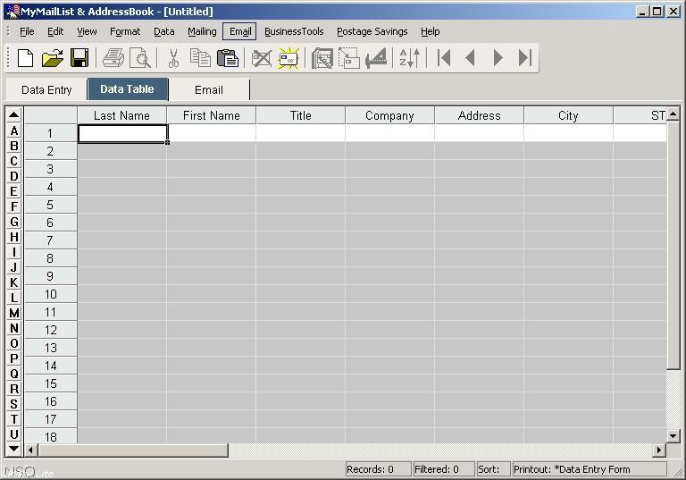The image size is (686, 480).
Task: Click the envelope layout toolbar icon
Action: (348, 58)
